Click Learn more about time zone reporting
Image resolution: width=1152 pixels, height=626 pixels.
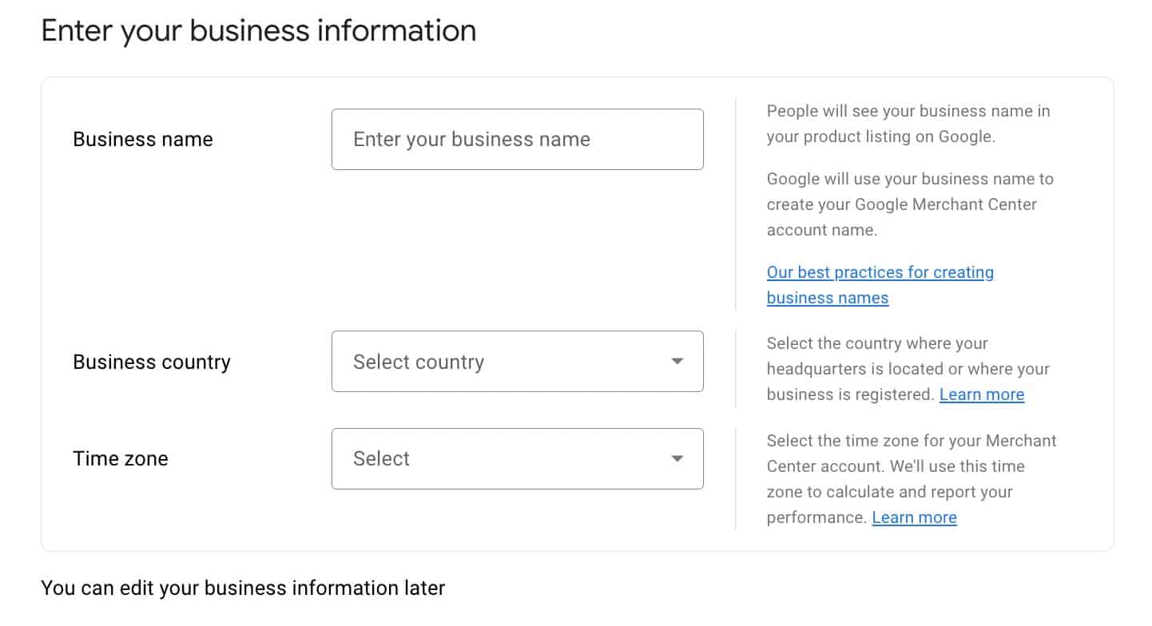[914, 517]
